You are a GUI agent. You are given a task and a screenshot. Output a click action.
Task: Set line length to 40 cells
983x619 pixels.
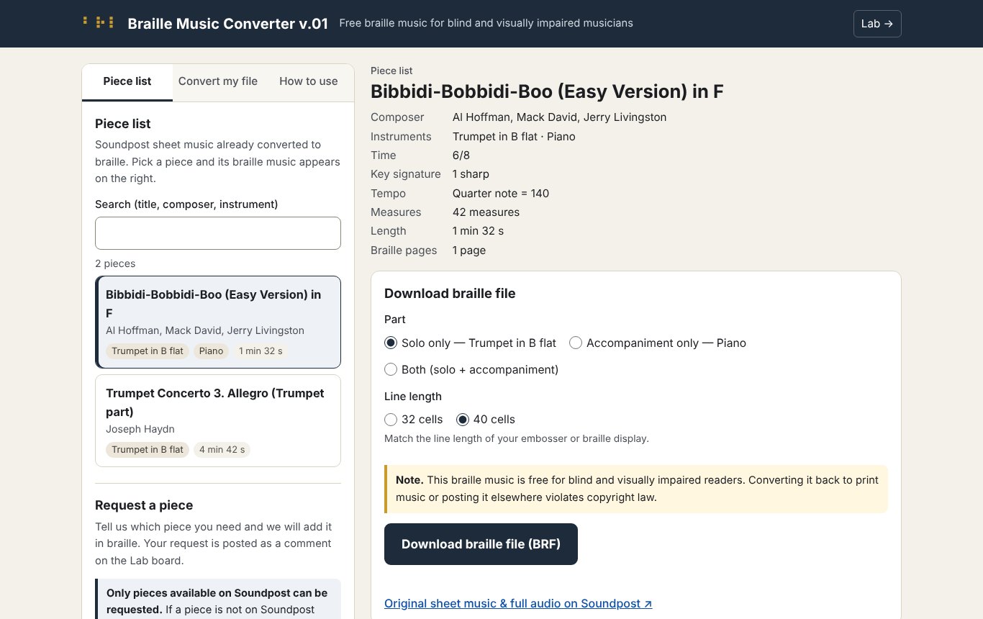486,420
